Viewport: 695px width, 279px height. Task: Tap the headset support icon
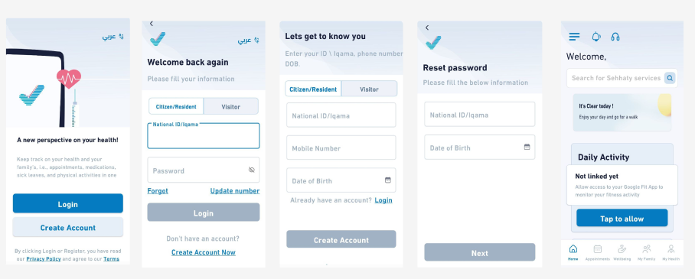point(615,37)
